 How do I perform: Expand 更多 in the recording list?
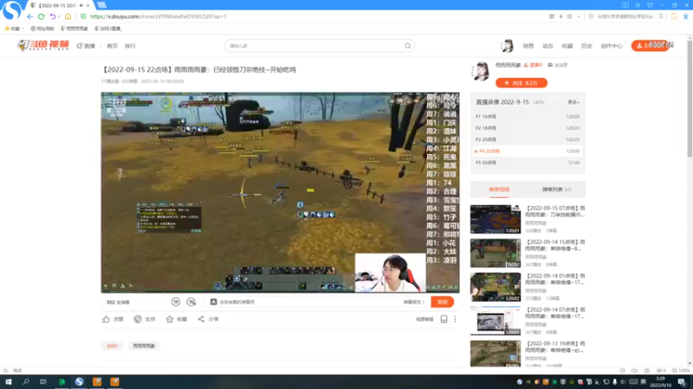click(x=573, y=102)
